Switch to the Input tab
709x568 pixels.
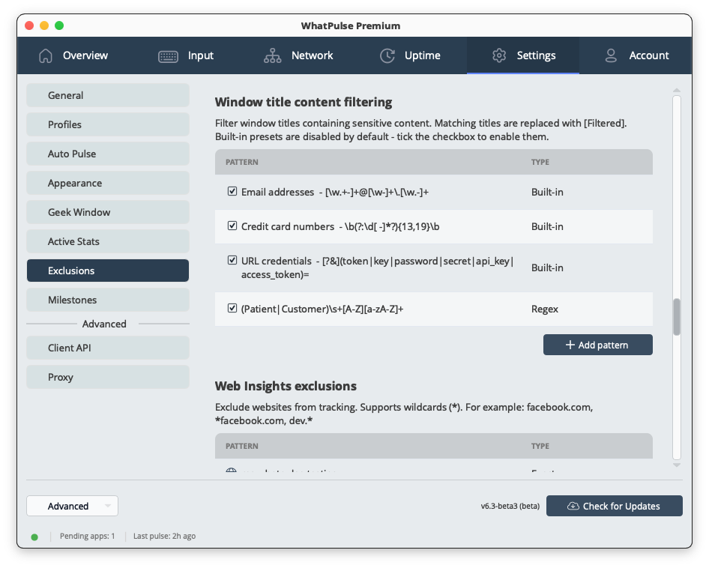186,55
